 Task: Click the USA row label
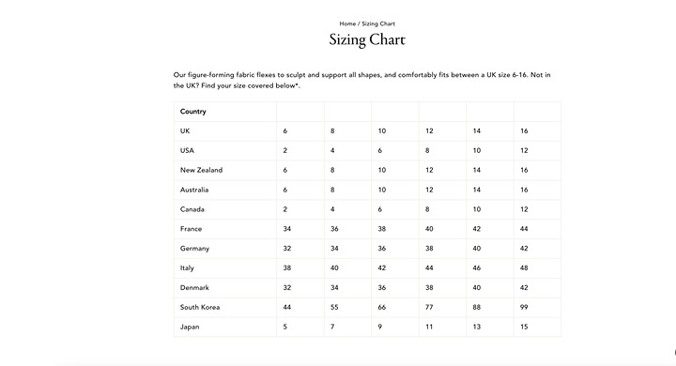(x=187, y=150)
